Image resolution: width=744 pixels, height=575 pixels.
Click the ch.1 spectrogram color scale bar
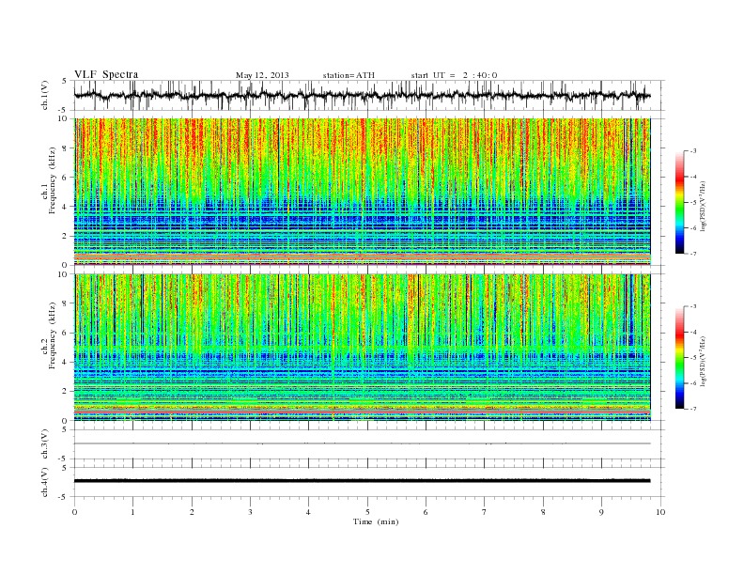point(679,202)
